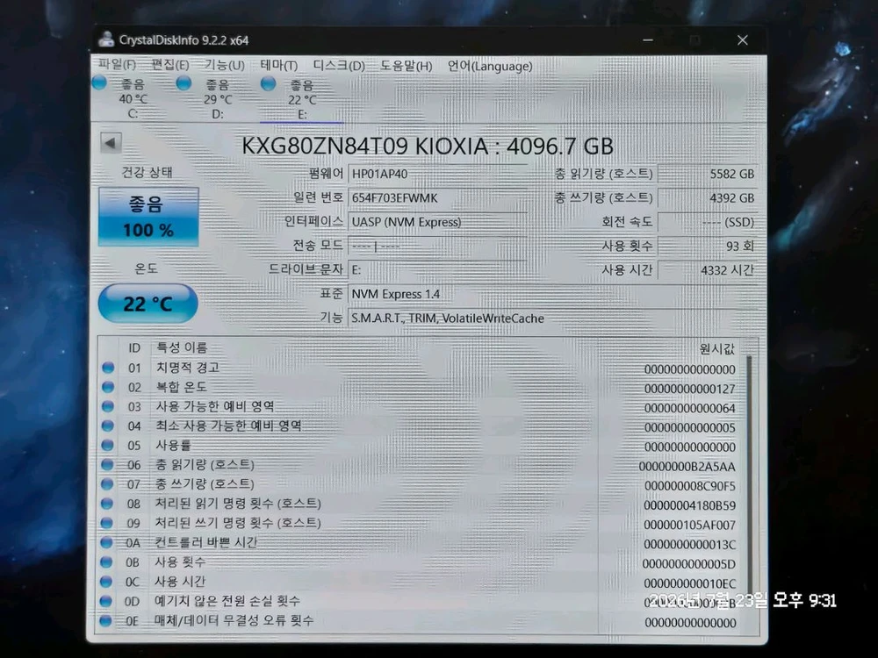Select the C: drive tab at 40 °C
878x658 pixels.
(133, 98)
